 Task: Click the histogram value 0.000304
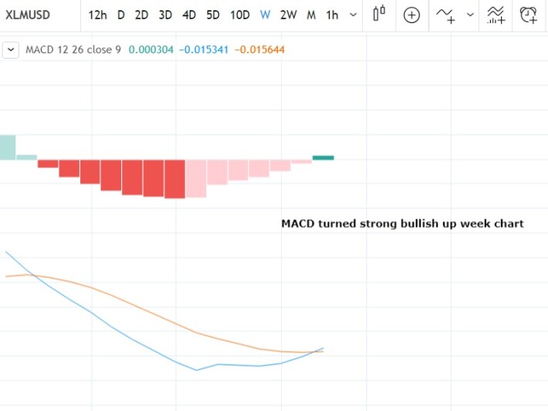point(151,49)
